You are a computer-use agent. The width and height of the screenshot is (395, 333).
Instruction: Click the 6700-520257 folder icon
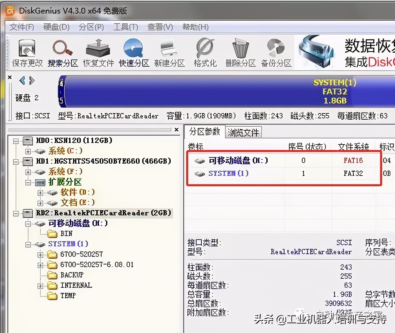point(52,255)
